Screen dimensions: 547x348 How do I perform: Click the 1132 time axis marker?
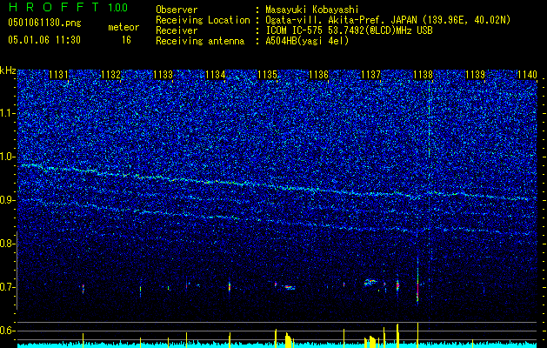tap(110, 75)
